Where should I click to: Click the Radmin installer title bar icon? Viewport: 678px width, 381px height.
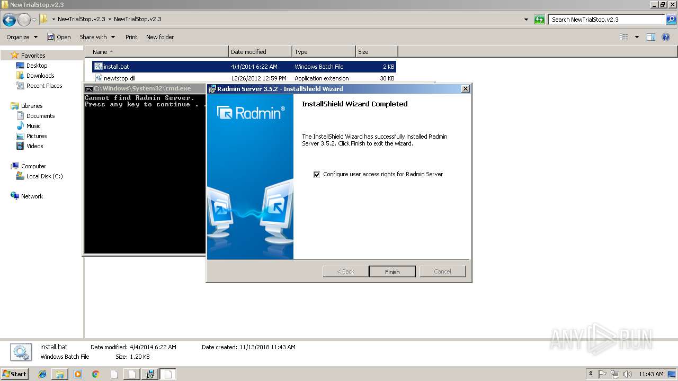(212, 89)
